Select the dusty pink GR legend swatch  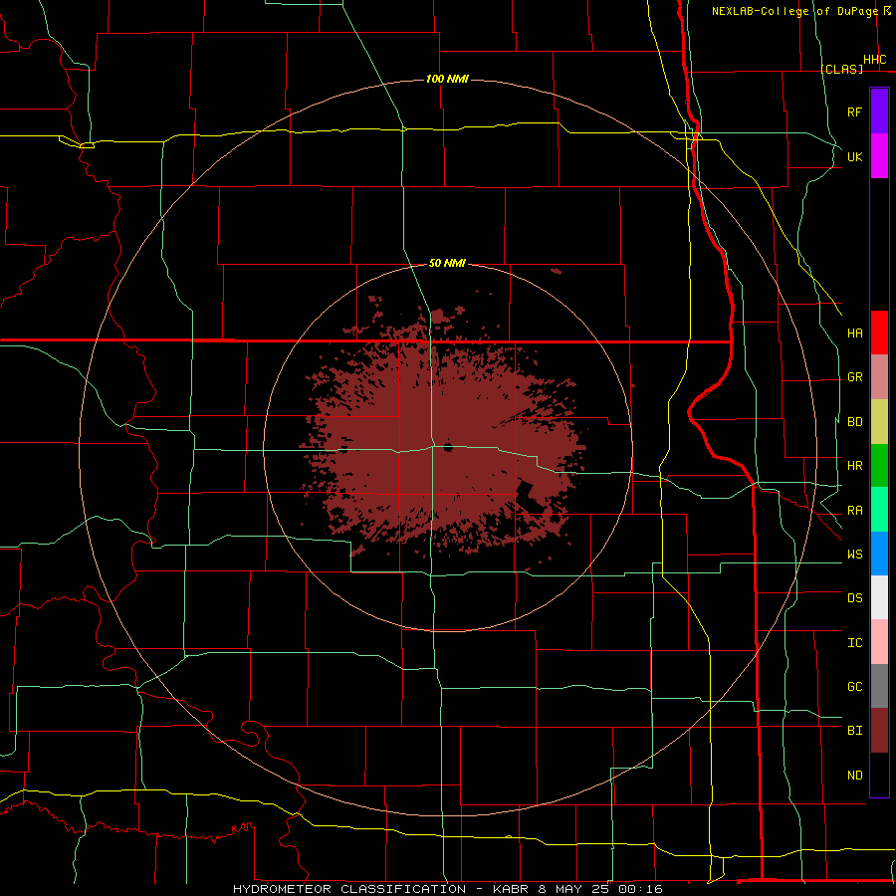click(x=879, y=377)
